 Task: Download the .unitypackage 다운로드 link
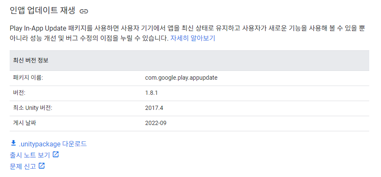click(53, 144)
